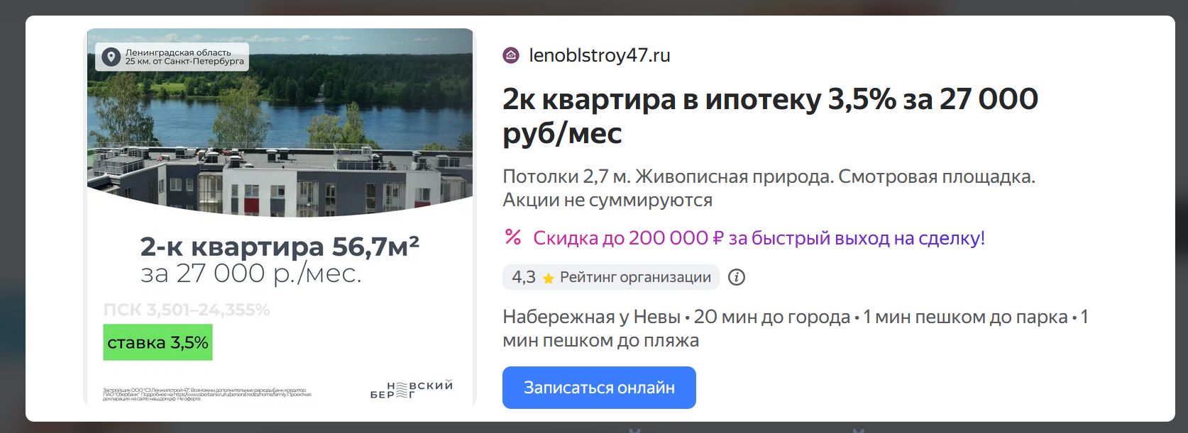1188x433 pixels.
Task: Click the 4,3 Рейтинг организации badge
Action: 611,277
